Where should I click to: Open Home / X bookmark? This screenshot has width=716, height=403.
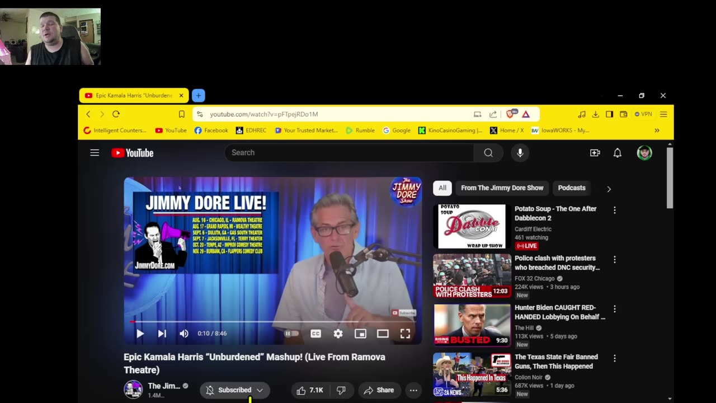pyautogui.click(x=507, y=130)
